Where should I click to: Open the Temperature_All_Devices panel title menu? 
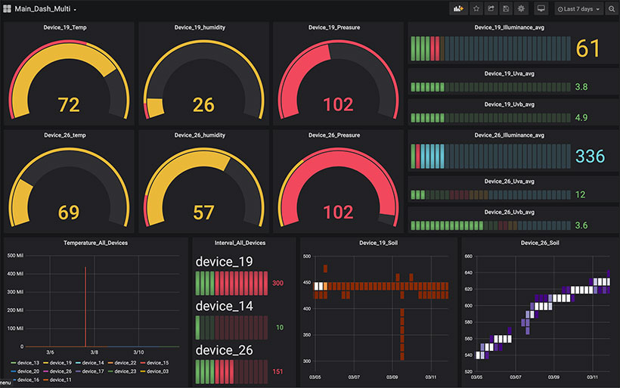(x=96, y=243)
